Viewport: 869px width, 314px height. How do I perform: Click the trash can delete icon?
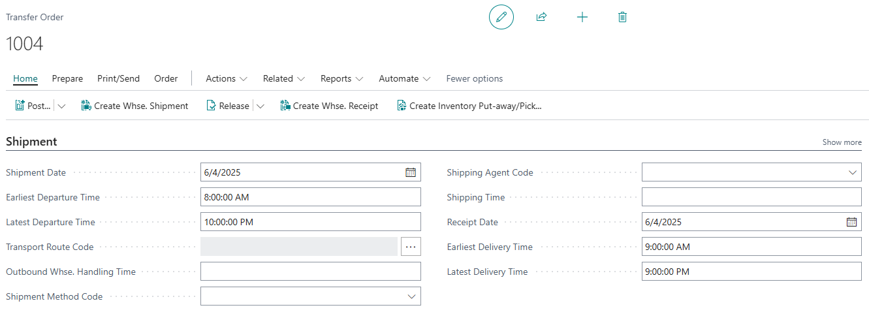[x=622, y=17]
